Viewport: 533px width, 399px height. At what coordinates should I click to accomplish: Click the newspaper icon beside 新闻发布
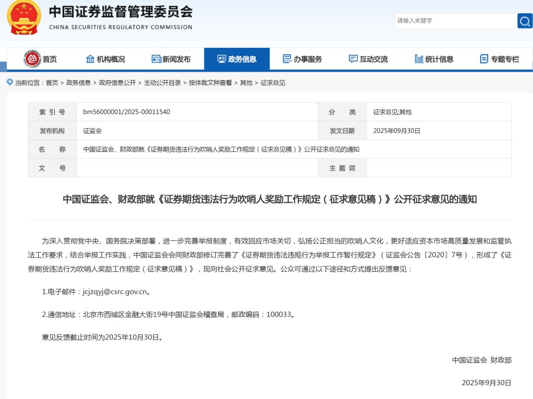point(156,59)
